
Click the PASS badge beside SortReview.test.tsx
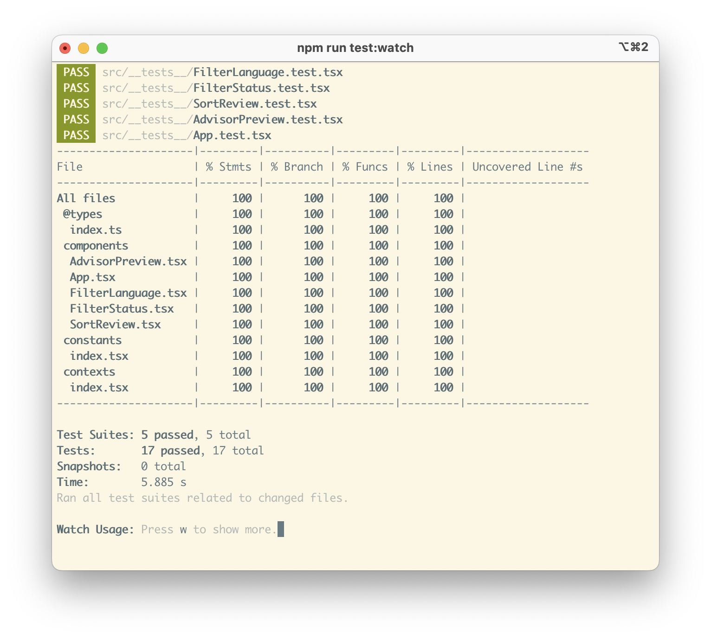tap(76, 104)
